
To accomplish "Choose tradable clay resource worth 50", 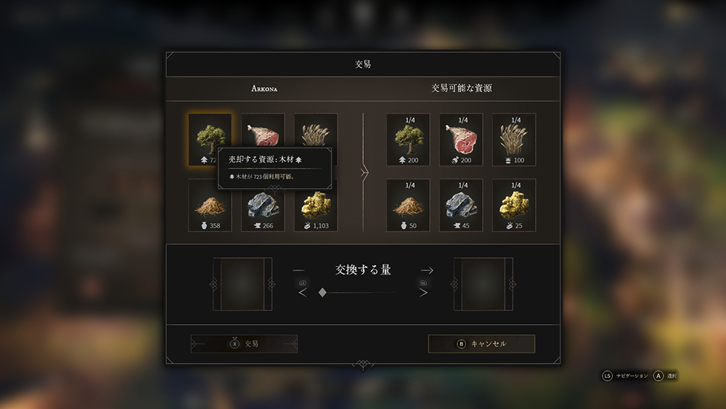I will tap(408, 205).
